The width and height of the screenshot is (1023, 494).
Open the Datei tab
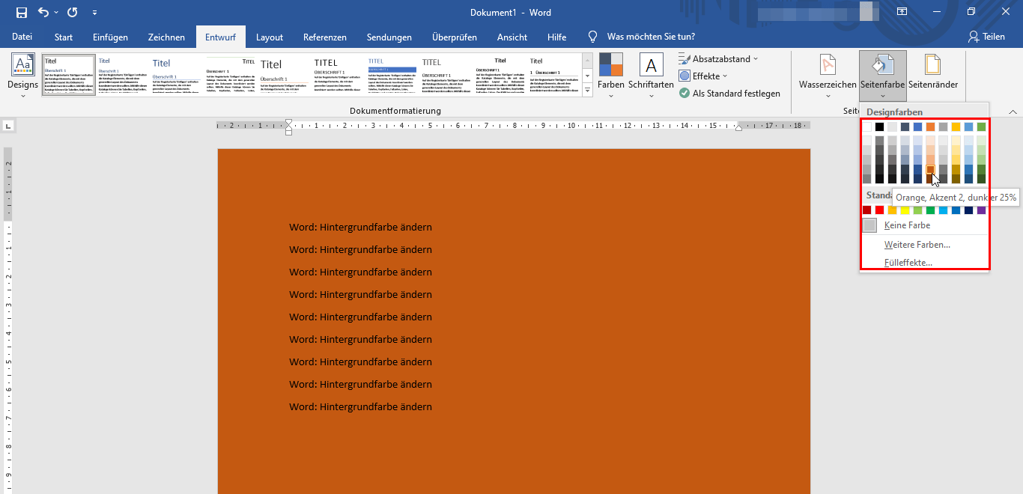(22, 37)
